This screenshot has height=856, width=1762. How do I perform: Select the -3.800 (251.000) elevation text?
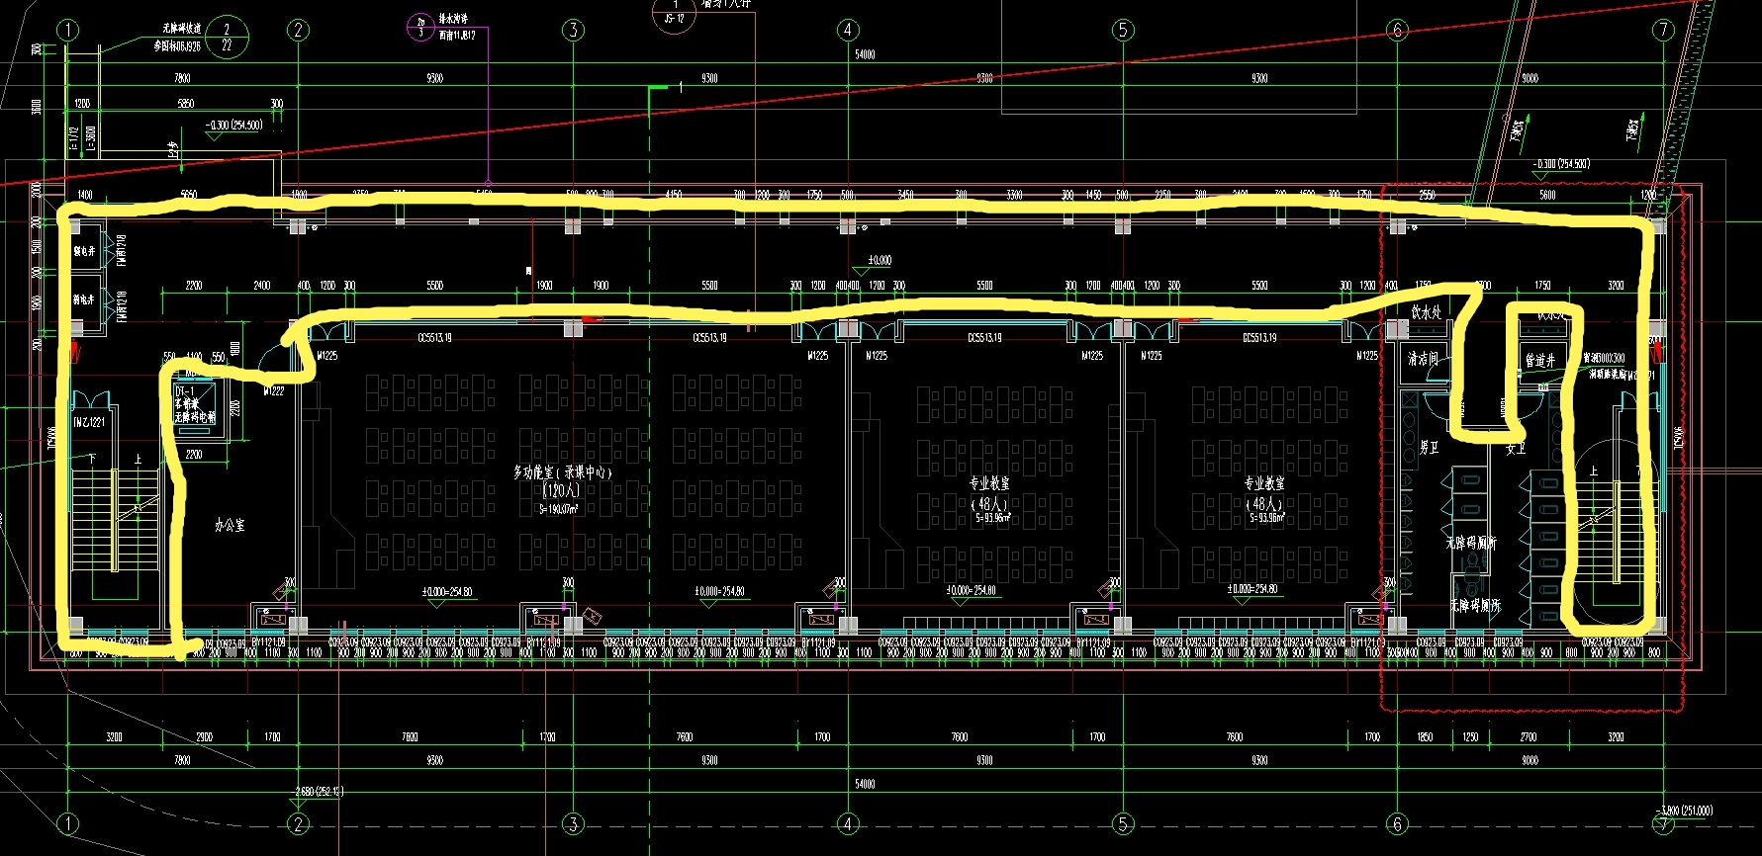pyautogui.click(x=1685, y=811)
